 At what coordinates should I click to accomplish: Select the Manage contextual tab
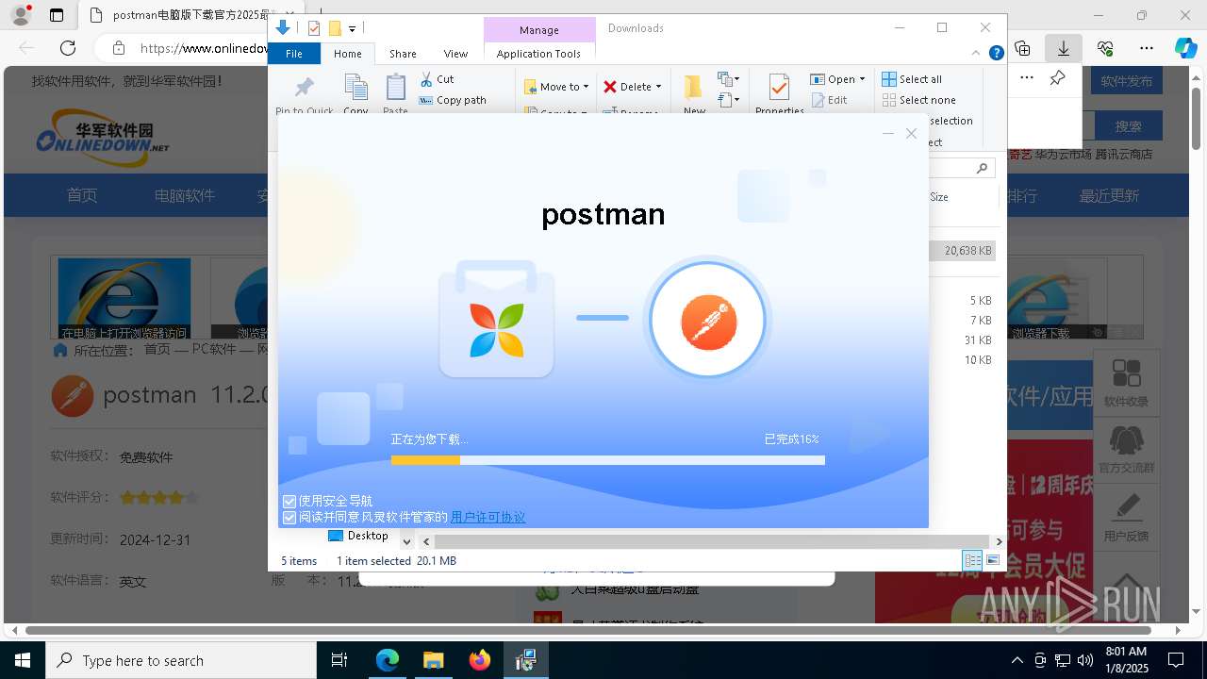[538, 30]
